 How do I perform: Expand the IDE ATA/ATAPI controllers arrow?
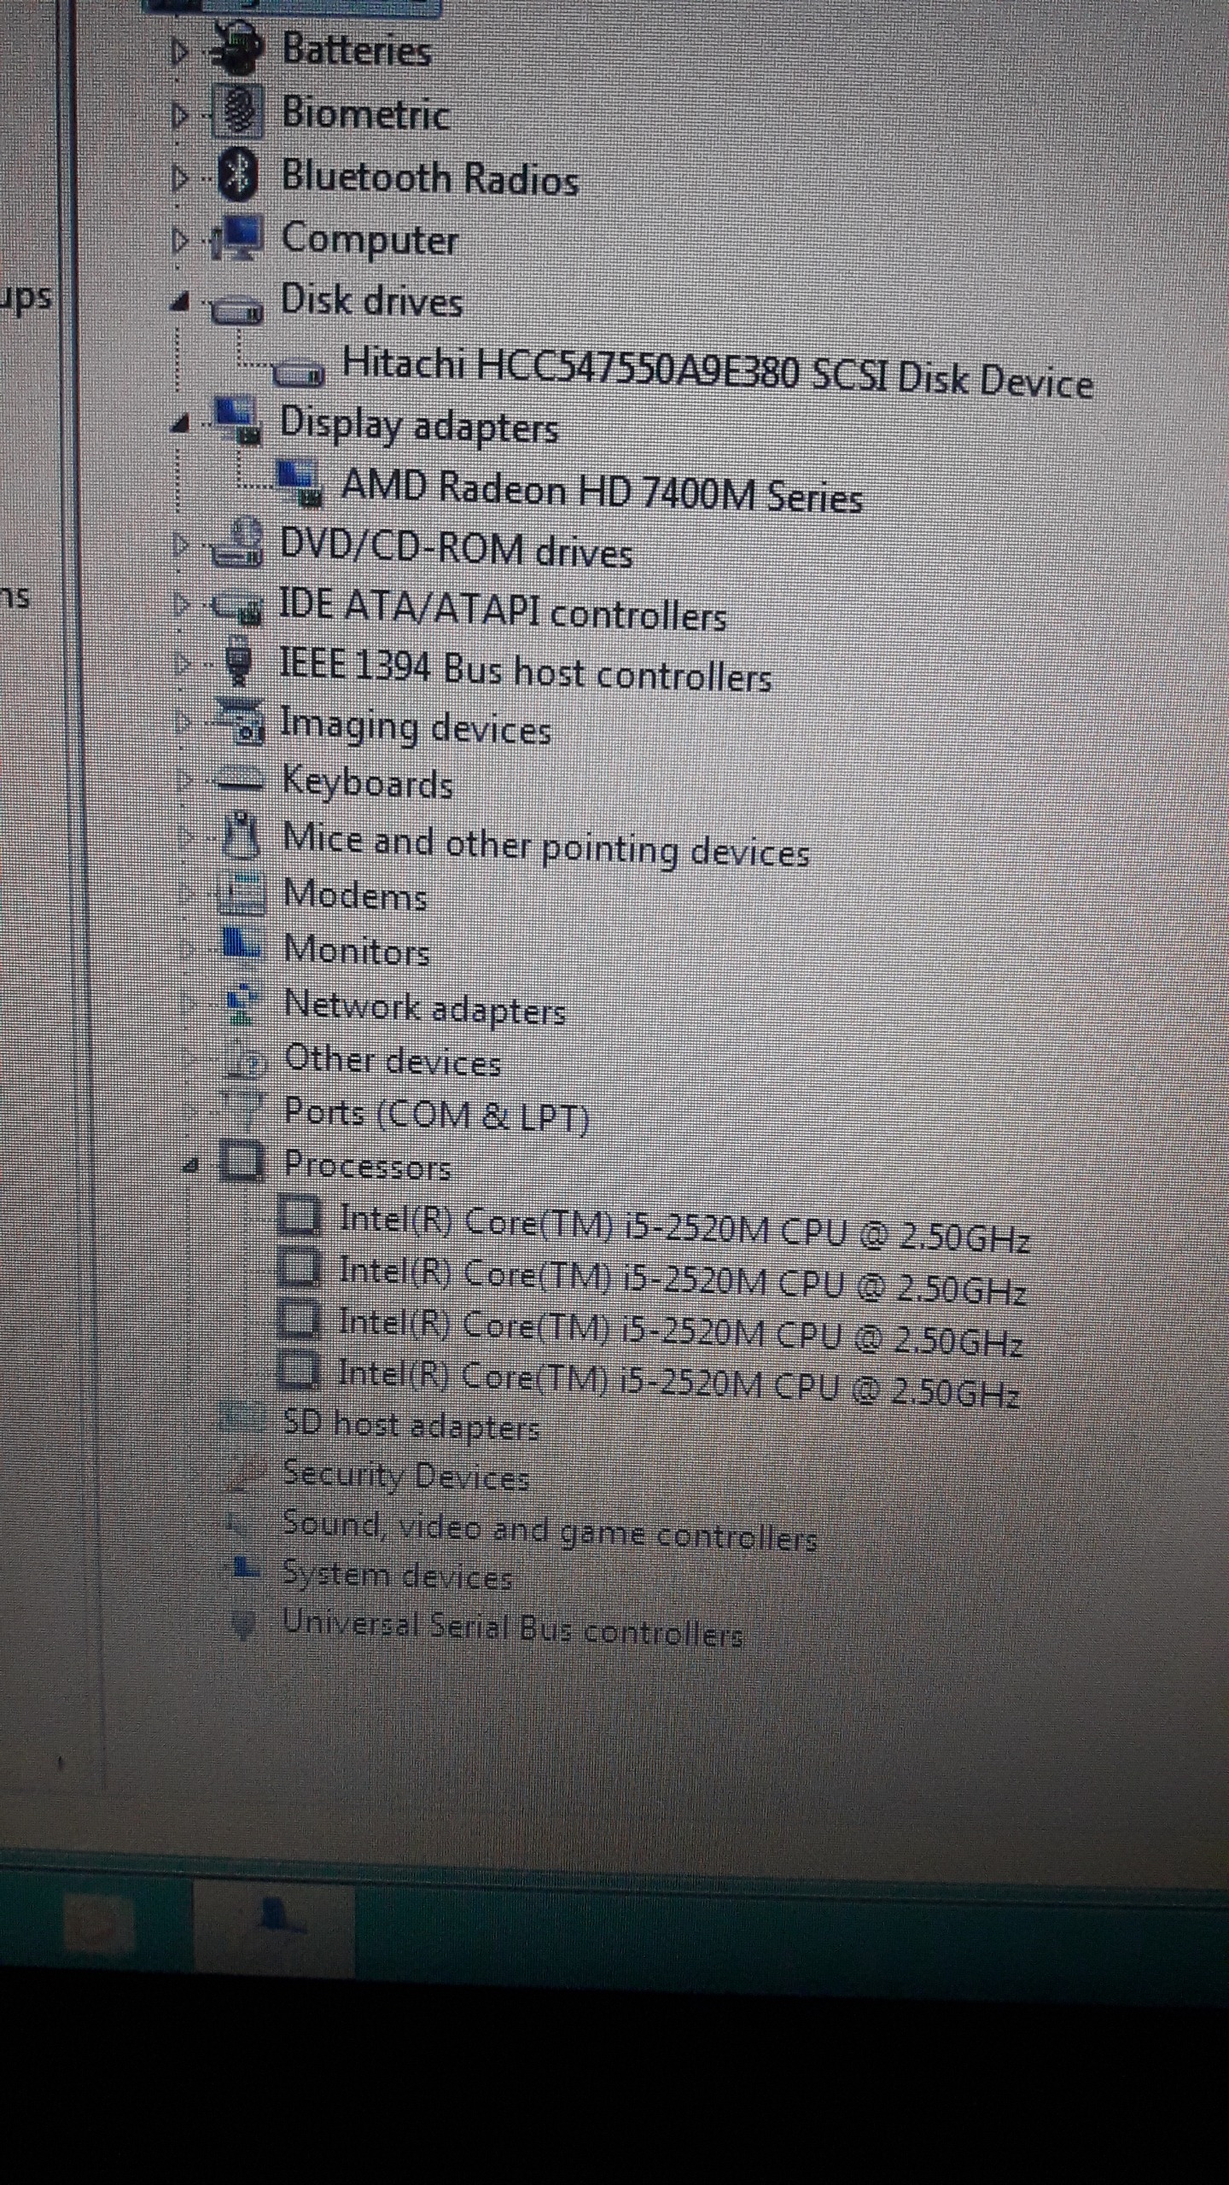pyautogui.click(x=180, y=604)
